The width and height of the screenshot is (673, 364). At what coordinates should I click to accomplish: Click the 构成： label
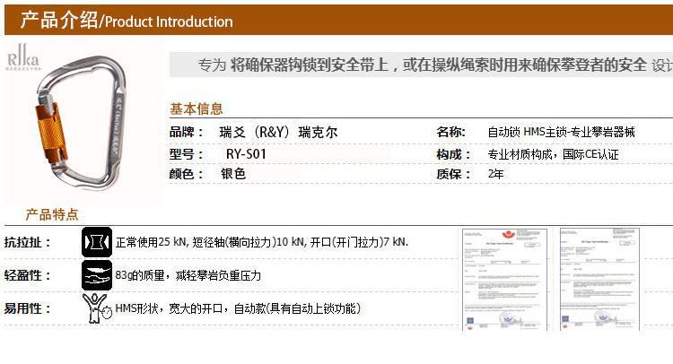click(453, 154)
